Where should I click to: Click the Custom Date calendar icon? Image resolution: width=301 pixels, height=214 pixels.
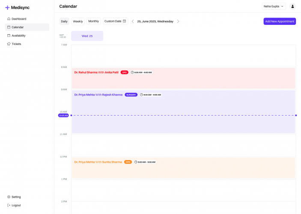point(125,21)
